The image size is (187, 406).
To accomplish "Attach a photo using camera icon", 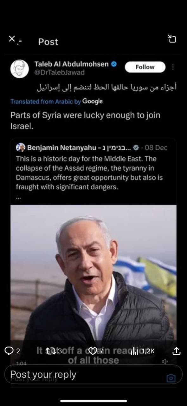I will (171, 378).
